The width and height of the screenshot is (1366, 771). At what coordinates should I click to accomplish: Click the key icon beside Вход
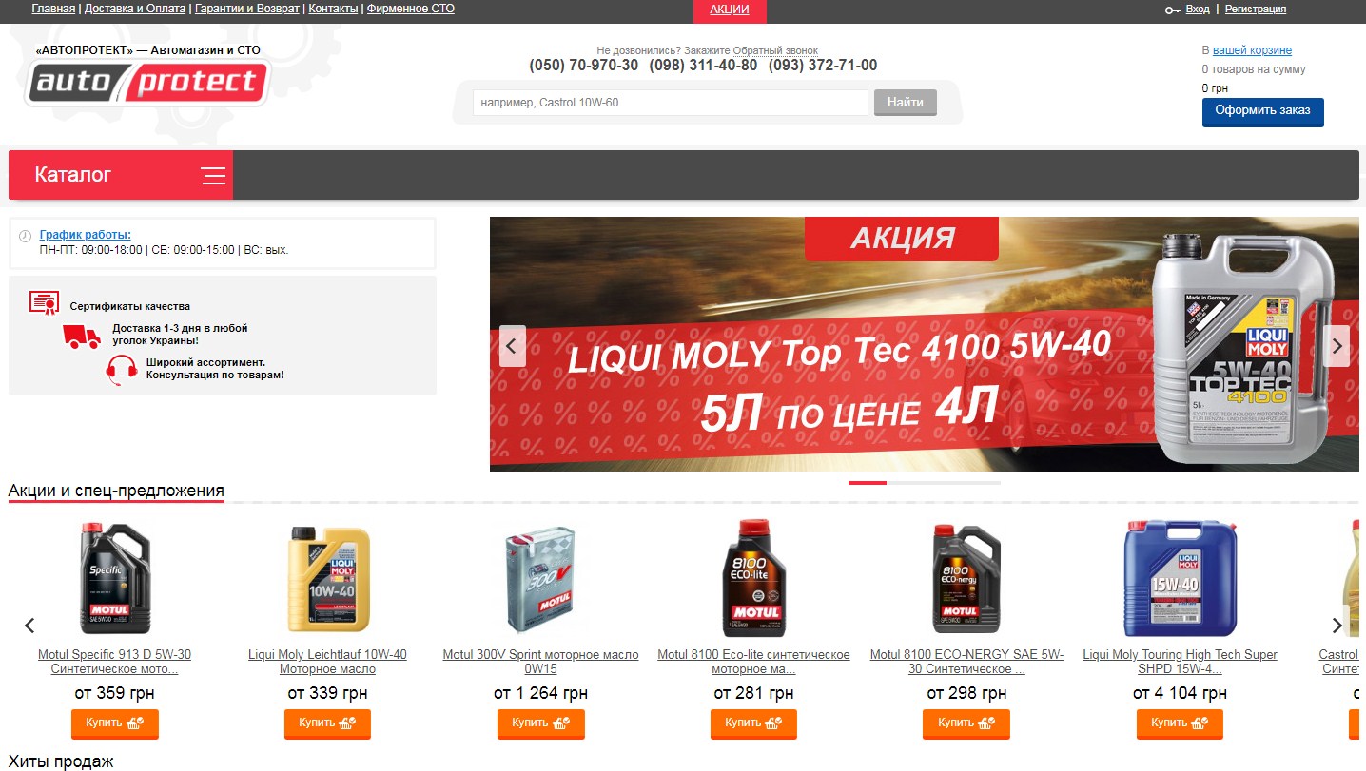click(x=1173, y=10)
